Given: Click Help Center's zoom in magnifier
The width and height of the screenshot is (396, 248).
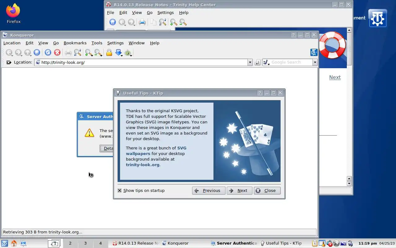Looking at the screenshot, I should click(x=174, y=22).
